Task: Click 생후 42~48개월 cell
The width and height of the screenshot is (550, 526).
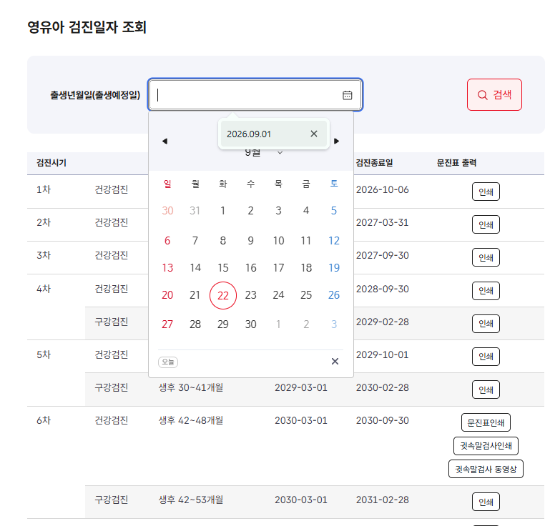Action: pos(191,420)
